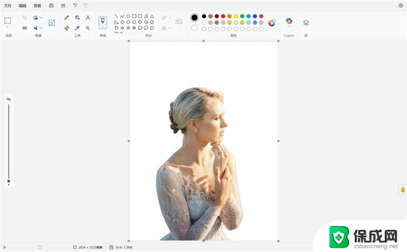Viewport: 407px width, 252px height.
Task: Select the Curve shape
Action: coord(122,16)
